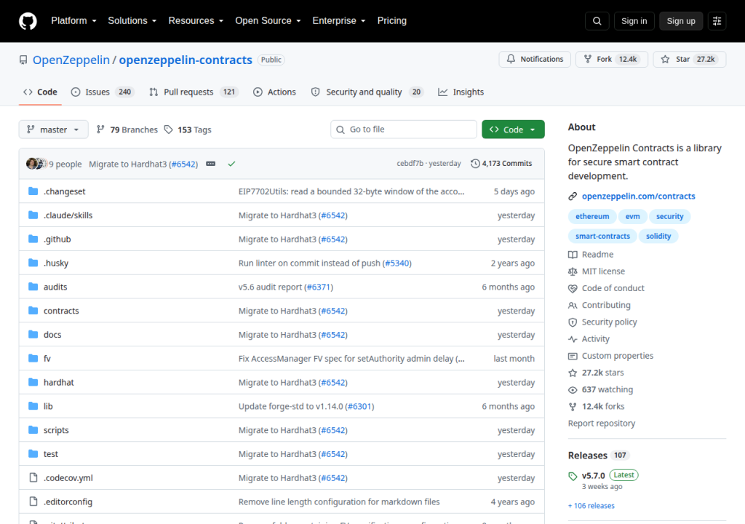Open .editorconfig file
This screenshot has width=745, height=524.
point(68,501)
